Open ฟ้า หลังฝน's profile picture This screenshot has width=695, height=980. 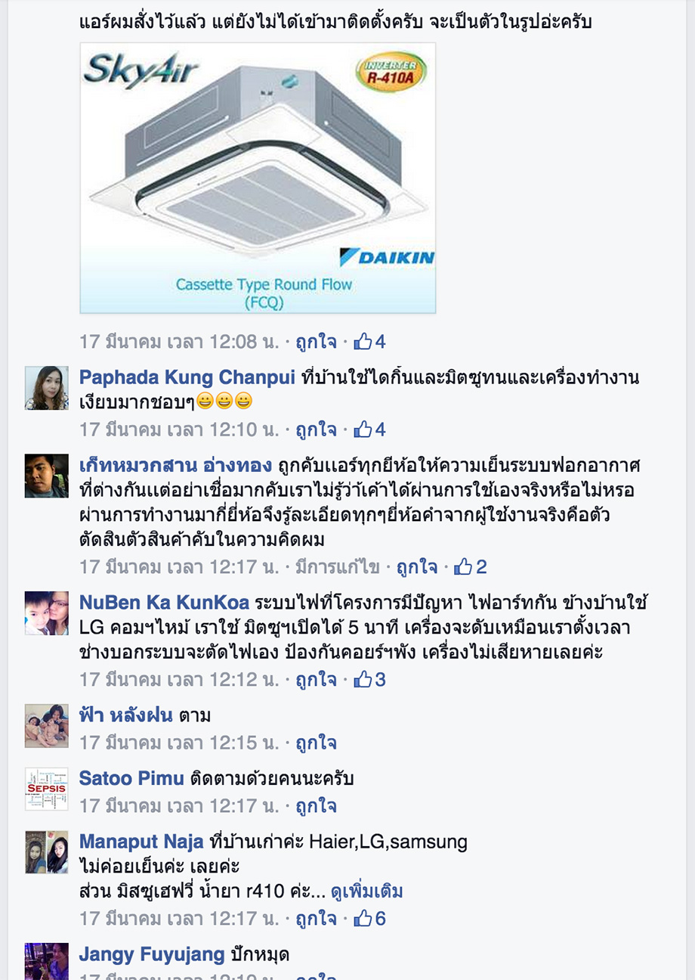47,726
